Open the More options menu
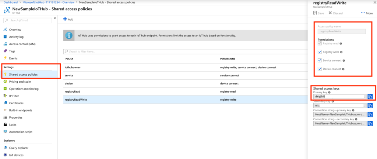The image size is (377, 159). pyautogui.click(x=367, y=13)
